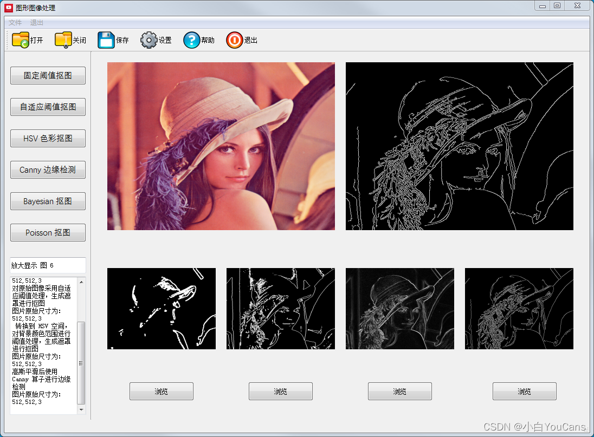Click the 帮助 question mark icon
Screen dimensions: 594x437
pos(192,40)
